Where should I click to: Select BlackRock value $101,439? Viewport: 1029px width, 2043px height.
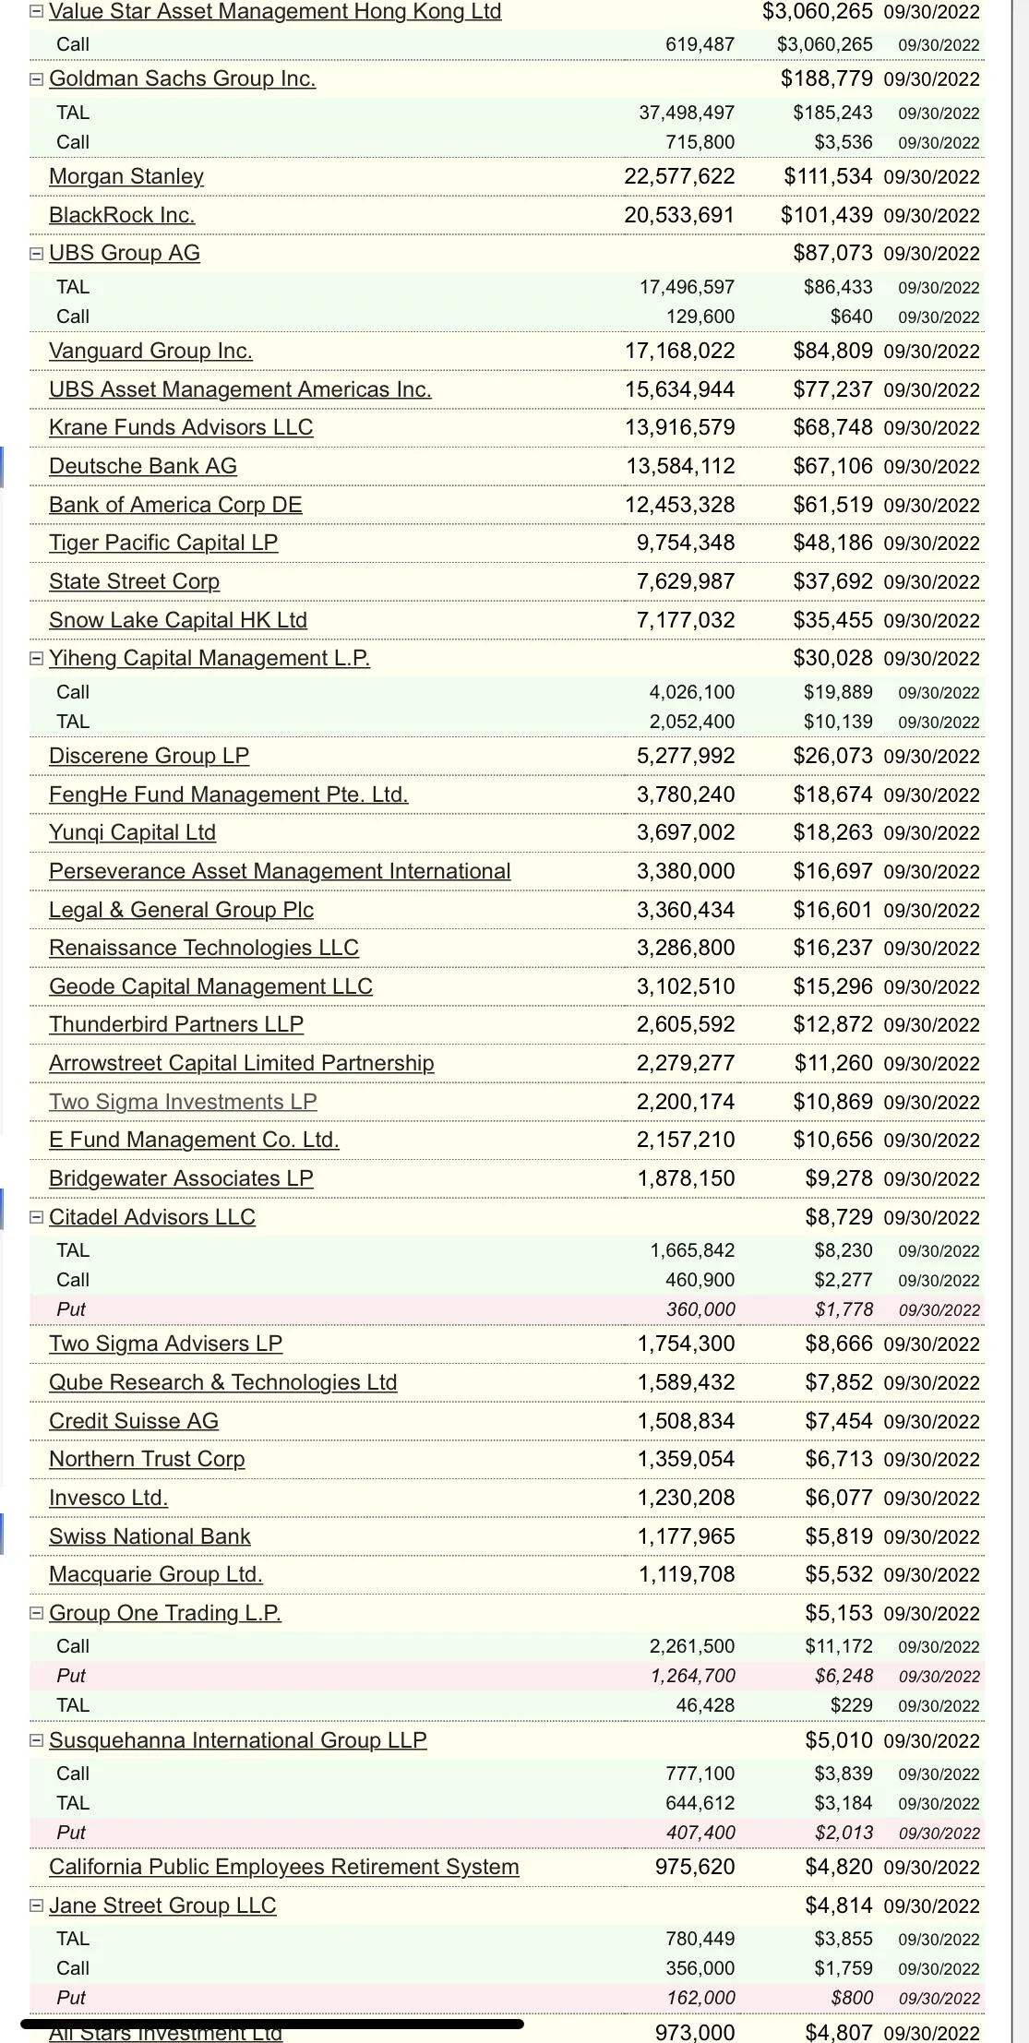coord(826,215)
